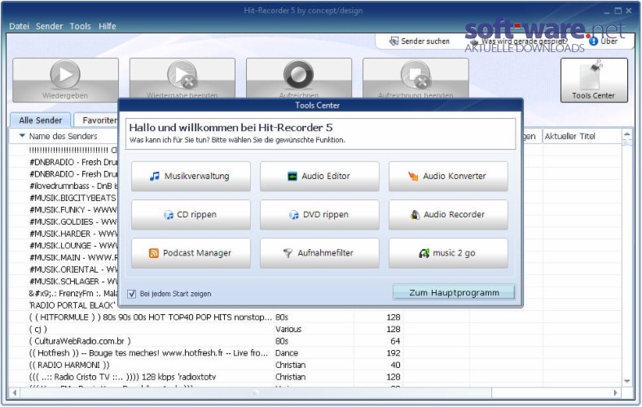Screen dimensions: 642x407
Task: Click the horizontal scroll left arrow
Action: point(15,393)
